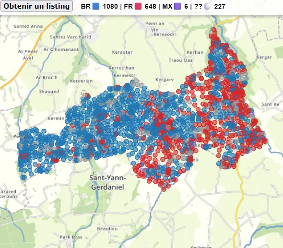Click the Kerlian place label on map
The height and width of the screenshot is (248, 283).
(x=195, y=52)
